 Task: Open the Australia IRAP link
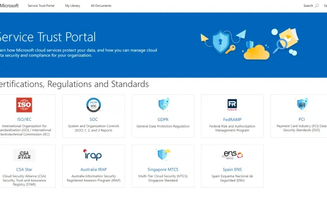[93, 170]
